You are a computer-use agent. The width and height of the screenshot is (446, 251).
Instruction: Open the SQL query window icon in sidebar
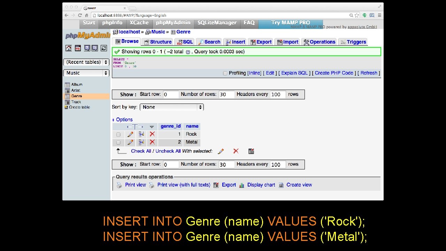pyautogui.click(x=78, y=48)
